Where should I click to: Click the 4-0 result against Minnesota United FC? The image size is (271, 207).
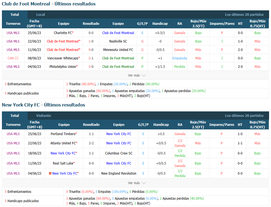click(91, 50)
